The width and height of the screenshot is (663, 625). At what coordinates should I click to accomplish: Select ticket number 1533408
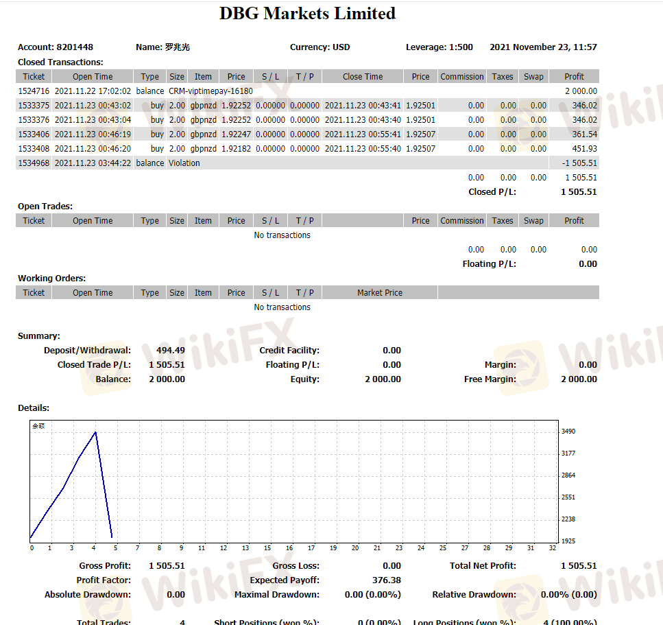[x=34, y=148]
